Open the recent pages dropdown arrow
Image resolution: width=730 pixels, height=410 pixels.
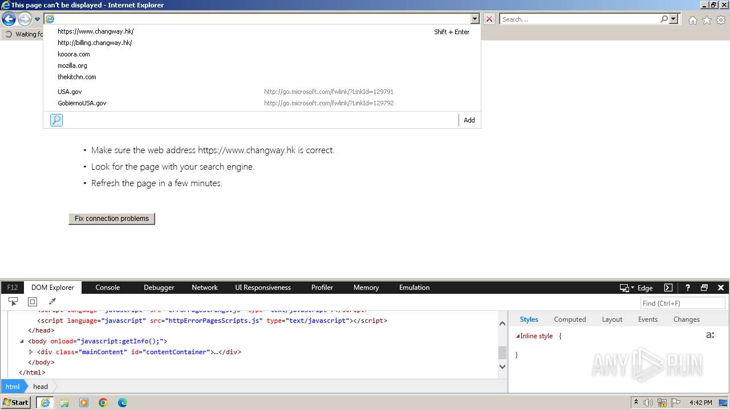click(x=37, y=19)
